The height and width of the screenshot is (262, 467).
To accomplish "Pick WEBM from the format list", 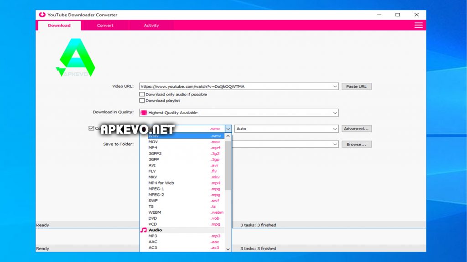I will click(x=182, y=212).
